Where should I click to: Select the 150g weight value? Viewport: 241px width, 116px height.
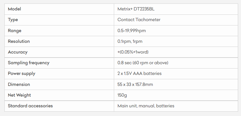pyautogui.click(x=123, y=95)
